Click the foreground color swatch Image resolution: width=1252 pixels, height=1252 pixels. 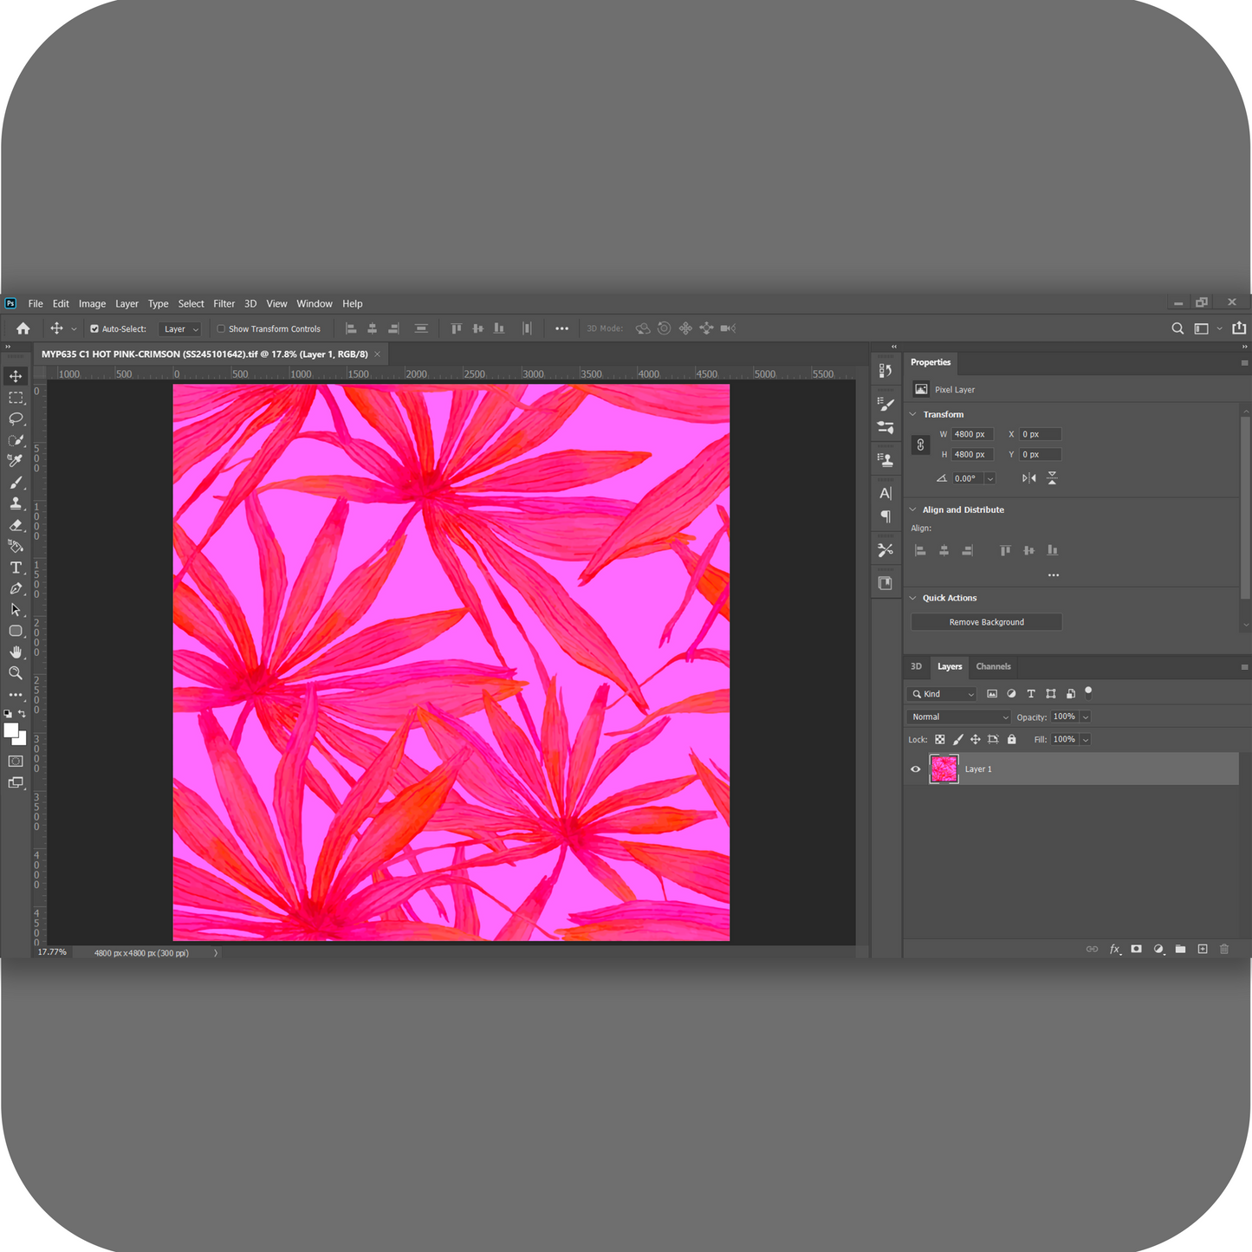coord(10,730)
